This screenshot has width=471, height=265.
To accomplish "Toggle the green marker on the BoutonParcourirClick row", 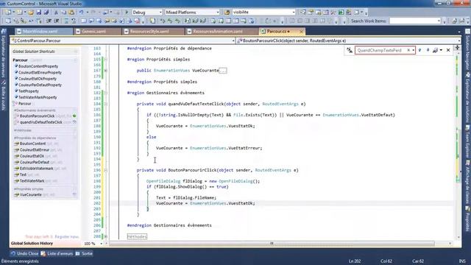I will (74, 116).
